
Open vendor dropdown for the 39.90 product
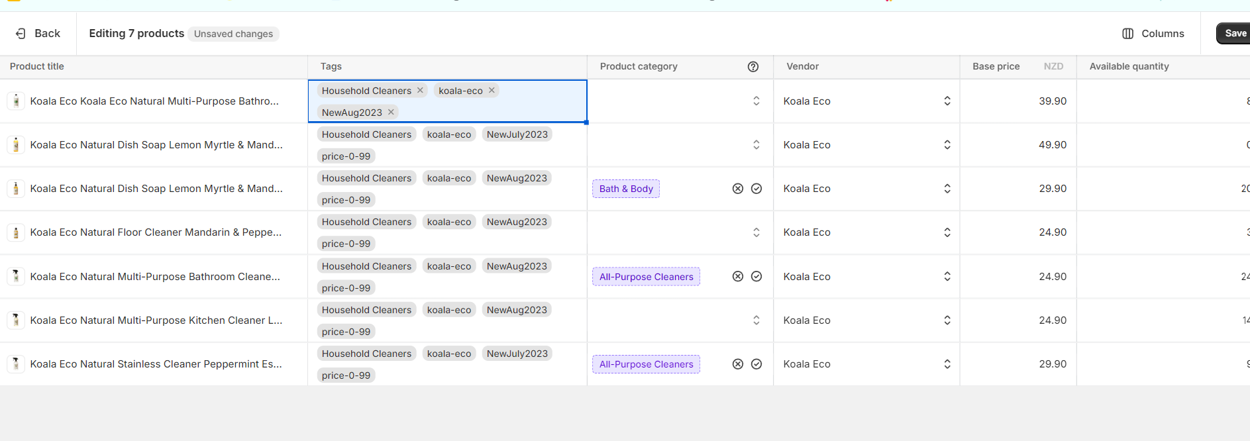click(x=947, y=101)
